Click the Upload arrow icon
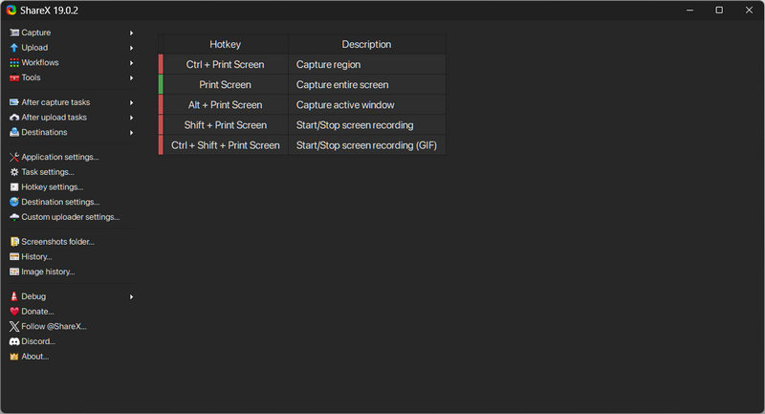Viewport: 765px width, 414px height. coord(14,48)
